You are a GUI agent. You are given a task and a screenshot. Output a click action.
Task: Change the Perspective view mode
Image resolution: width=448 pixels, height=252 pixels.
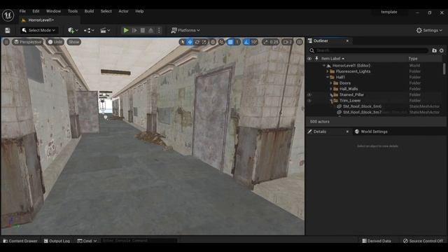[x=27, y=42]
